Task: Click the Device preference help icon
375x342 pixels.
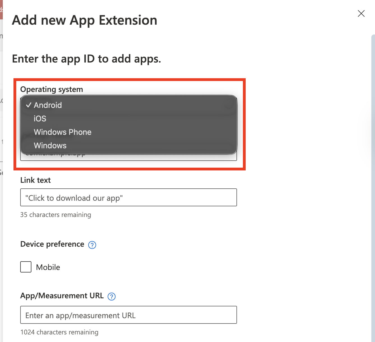Action: pos(92,245)
